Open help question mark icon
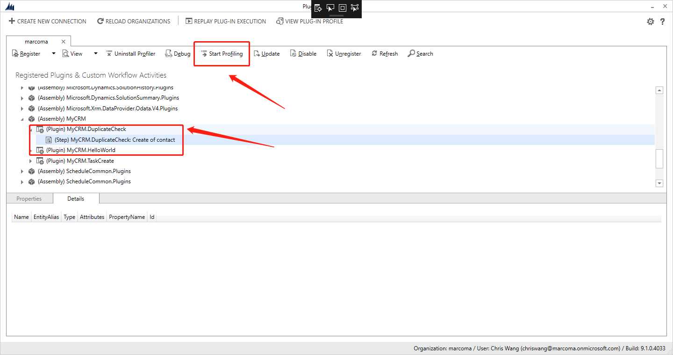 pos(663,22)
